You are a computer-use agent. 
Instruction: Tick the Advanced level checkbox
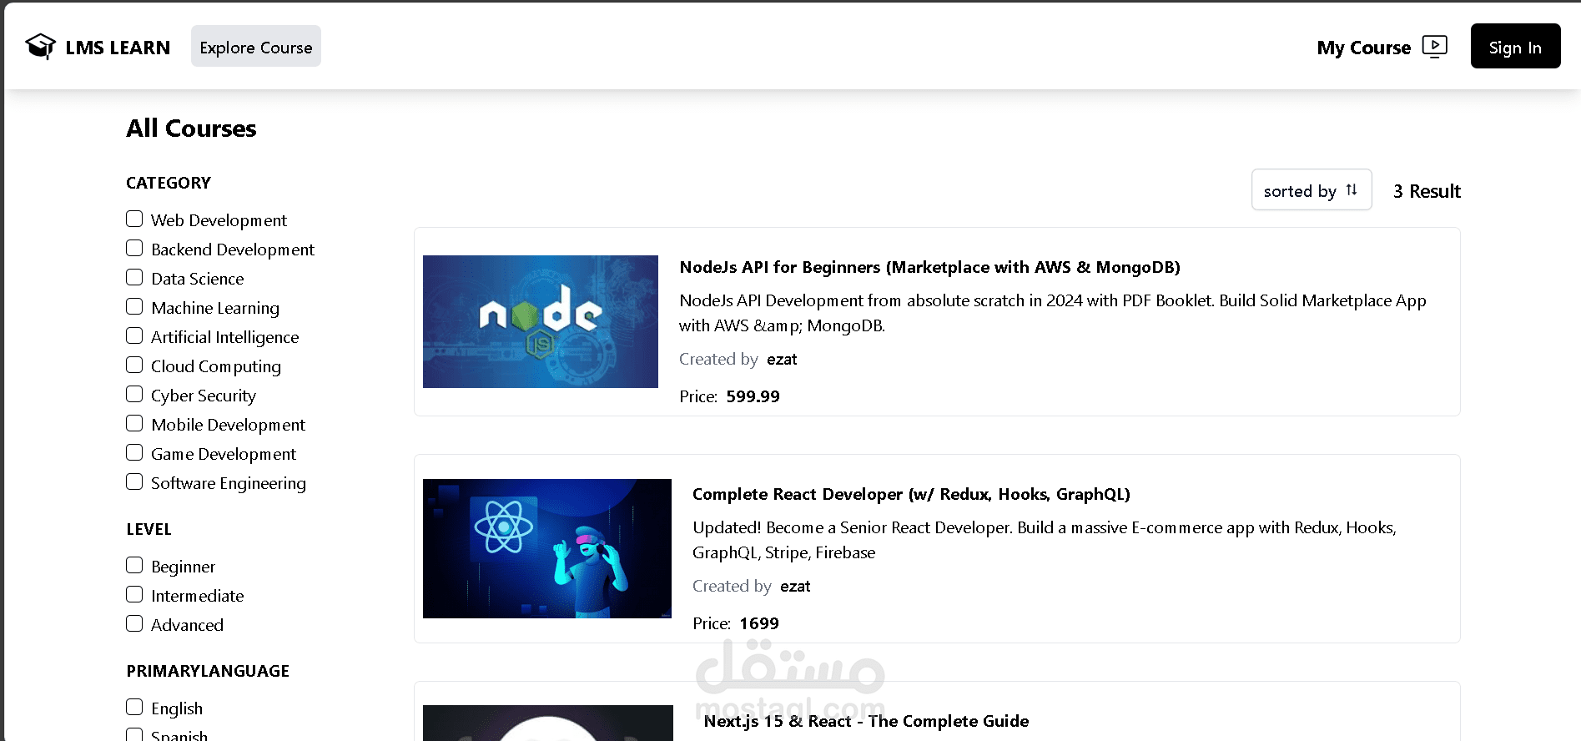click(x=134, y=623)
